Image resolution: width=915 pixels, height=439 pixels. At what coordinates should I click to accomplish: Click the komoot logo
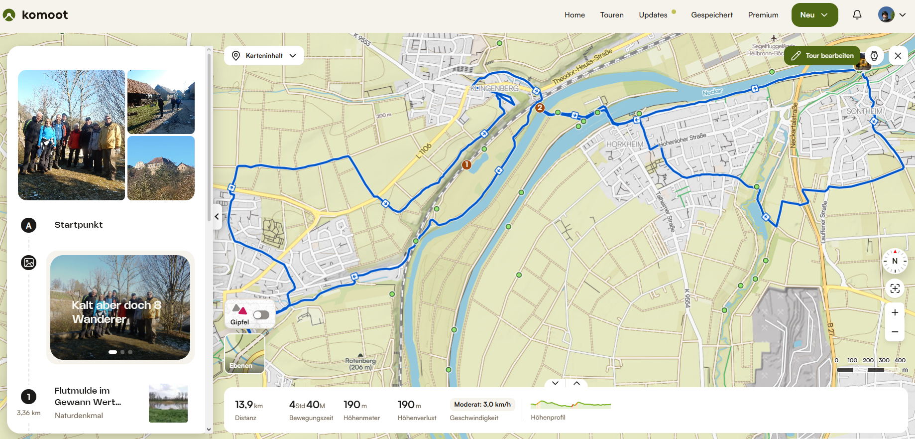[x=35, y=15]
